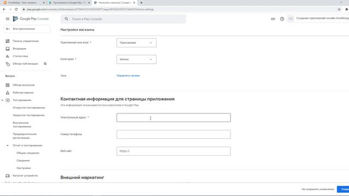Click the Входящие inbox icon
The image size is (349, 196).
8,48
